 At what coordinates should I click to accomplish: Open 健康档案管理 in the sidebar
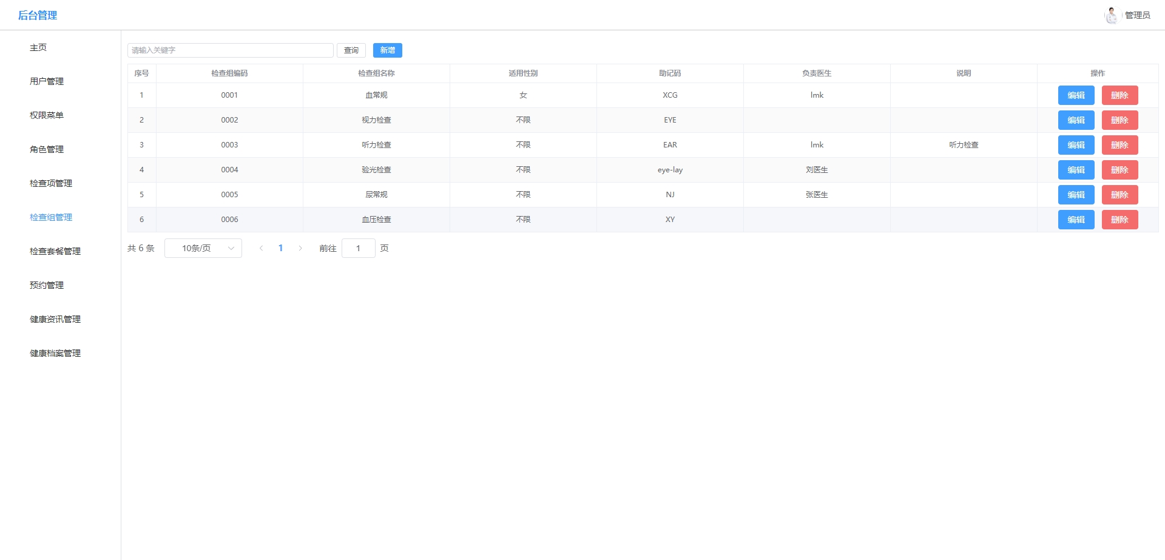click(55, 353)
